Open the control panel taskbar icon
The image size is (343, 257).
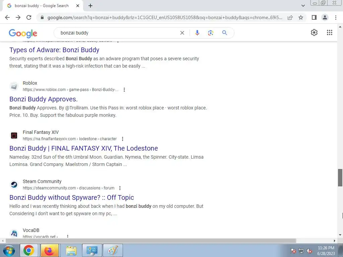click(x=92, y=250)
